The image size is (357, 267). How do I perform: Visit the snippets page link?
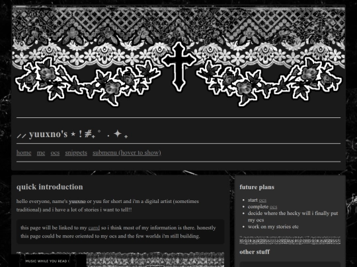tap(76, 152)
